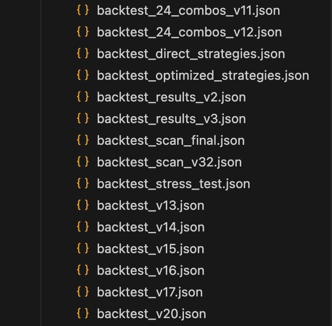Viewport: 332px width, 326px height.
Task: Click JSON icon next to backtest_v16.json
Action: pyautogui.click(x=82, y=270)
